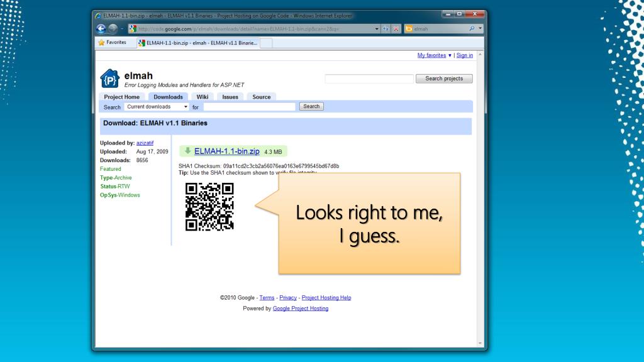Open the Favorites star button

113,42
